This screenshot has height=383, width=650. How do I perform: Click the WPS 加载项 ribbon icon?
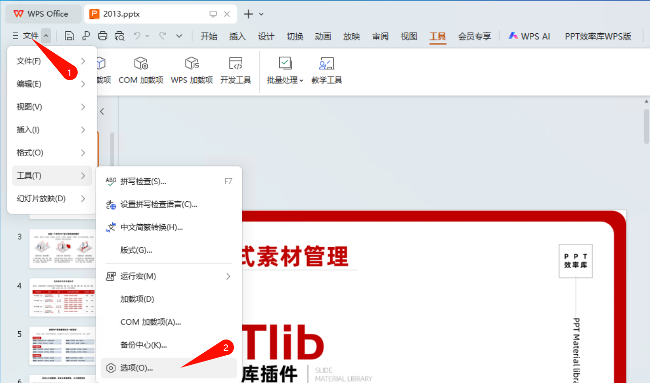point(192,63)
